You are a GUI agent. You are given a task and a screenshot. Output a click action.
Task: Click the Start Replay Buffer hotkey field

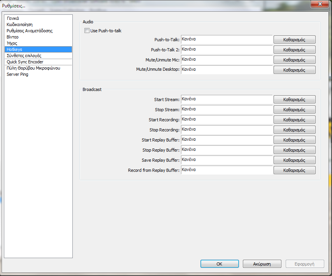point(227,140)
